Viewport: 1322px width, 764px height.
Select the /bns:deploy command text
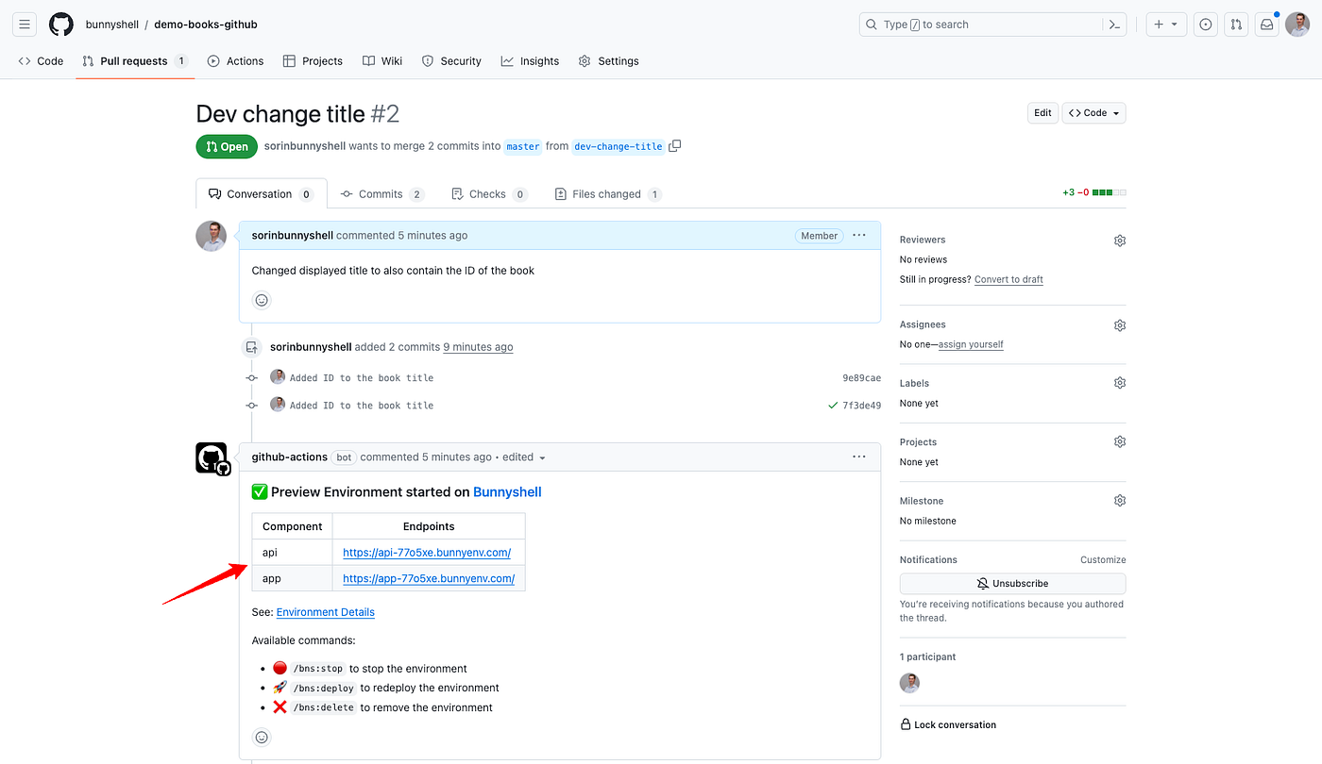coord(323,689)
